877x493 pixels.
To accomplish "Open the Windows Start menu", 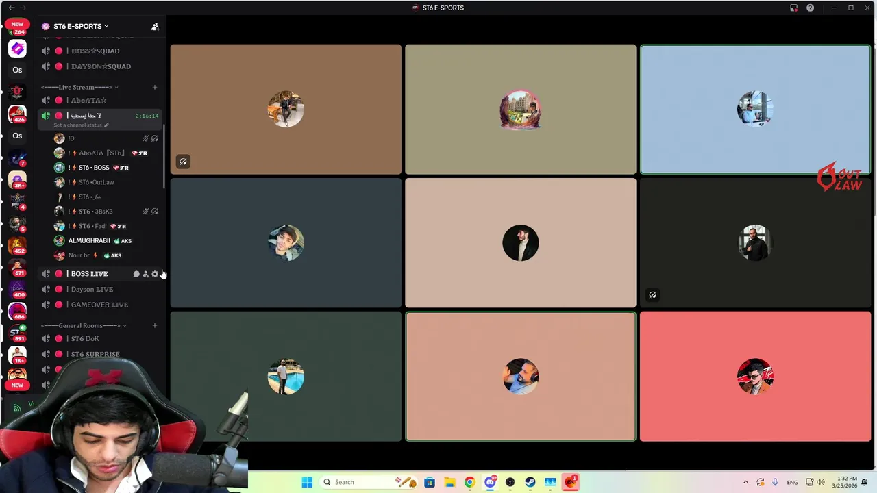I will [x=307, y=482].
